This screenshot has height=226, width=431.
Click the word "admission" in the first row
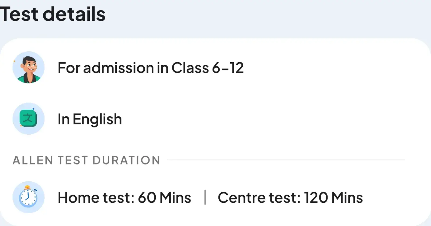[x=119, y=68]
